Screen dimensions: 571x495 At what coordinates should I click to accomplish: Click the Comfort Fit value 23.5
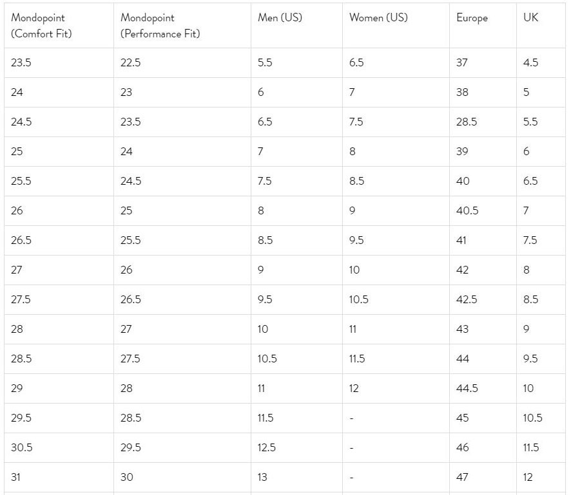click(x=59, y=62)
